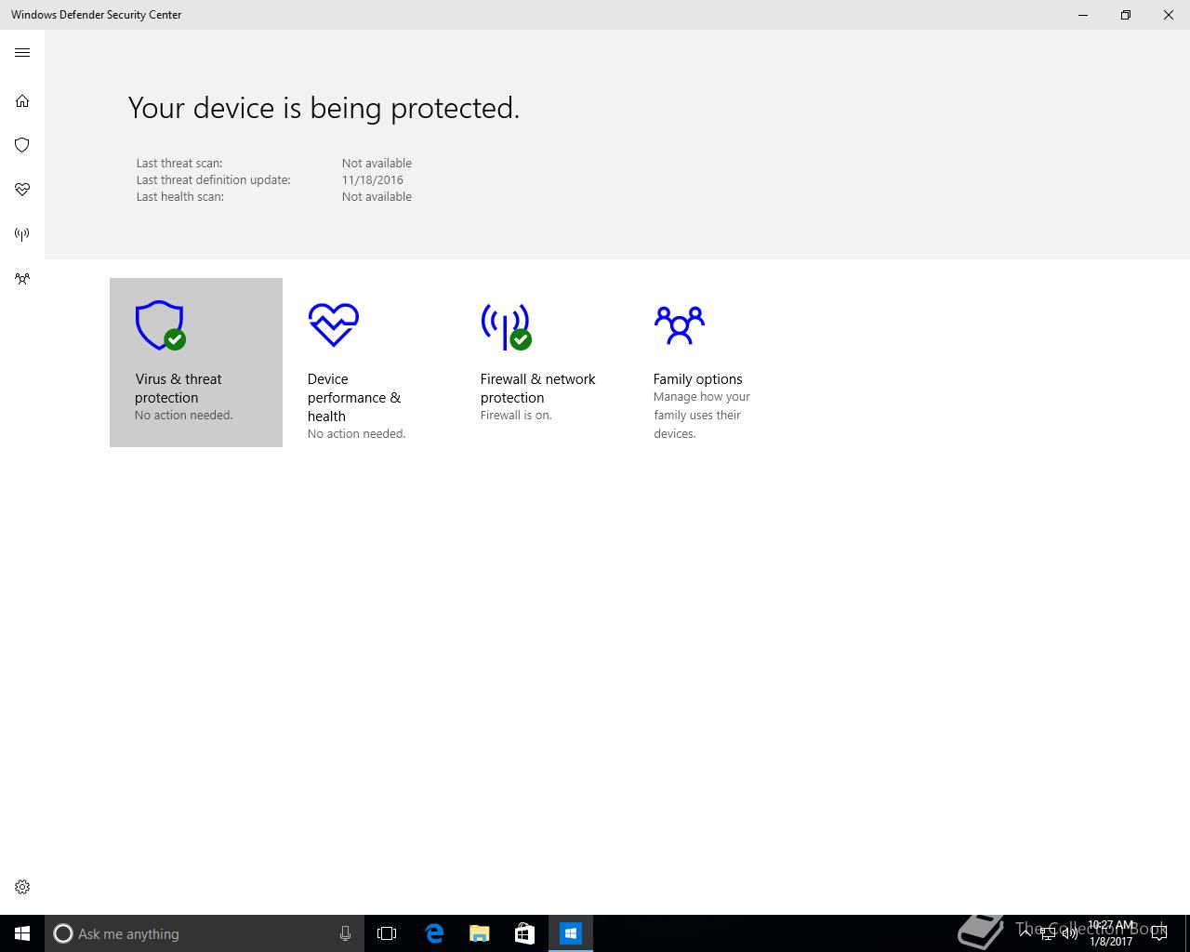Open Firewall & network antenna icon in sidebar

(x=22, y=234)
